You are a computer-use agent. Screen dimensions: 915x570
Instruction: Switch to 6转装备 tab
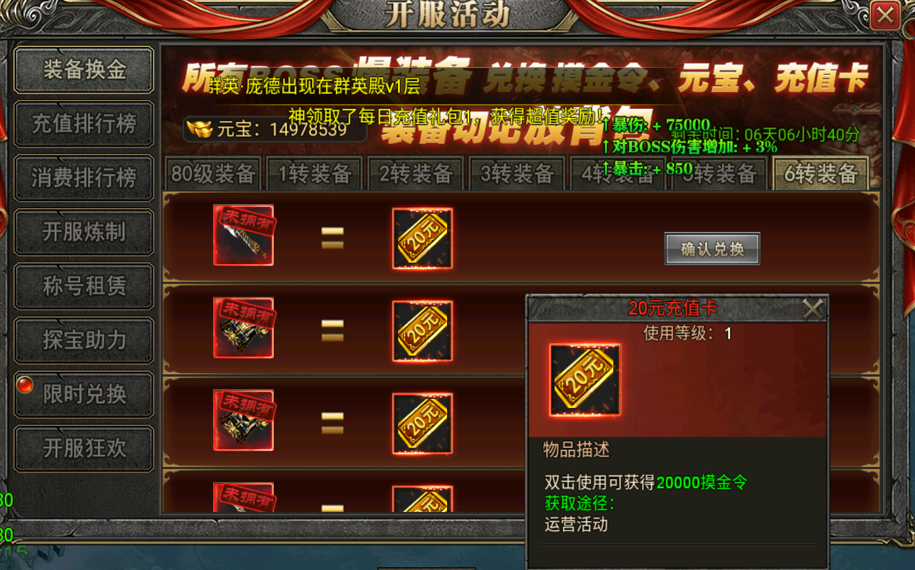coord(820,174)
